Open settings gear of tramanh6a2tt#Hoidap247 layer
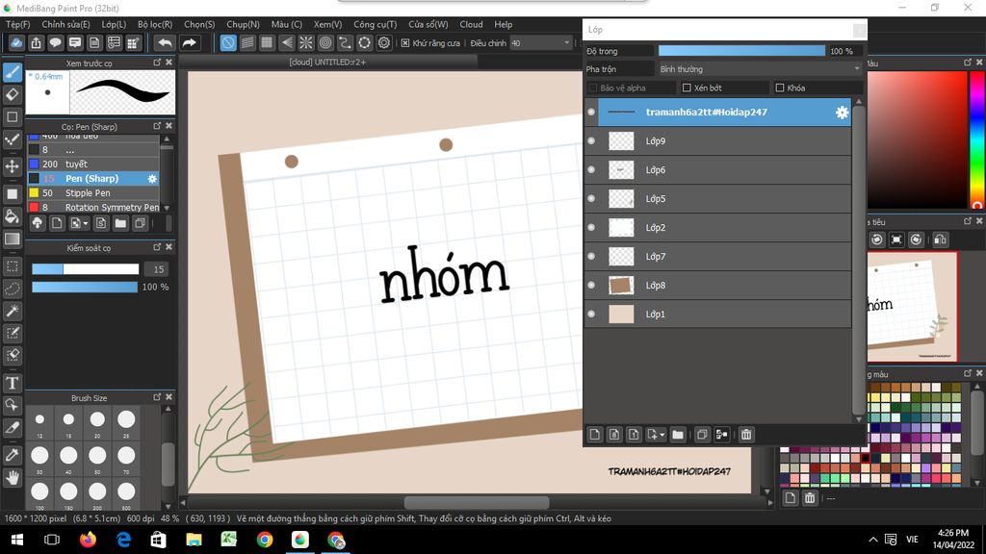 tap(842, 113)
